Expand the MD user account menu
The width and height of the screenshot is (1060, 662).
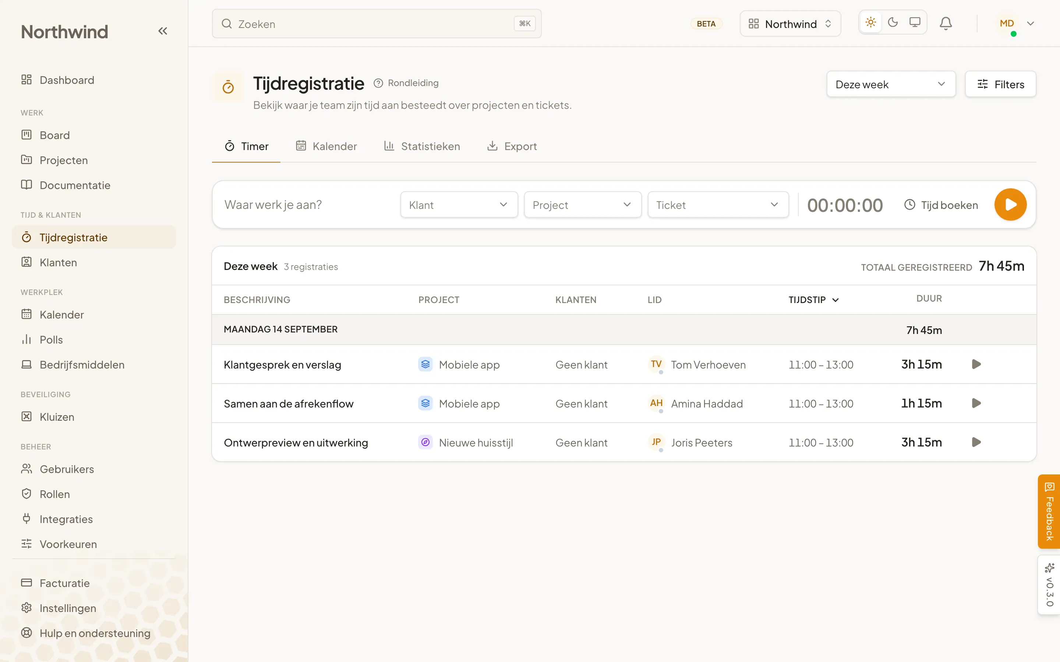pos(1015,24)
